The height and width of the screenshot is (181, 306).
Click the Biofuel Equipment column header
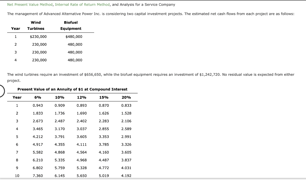pyautogui.click(x=71, y=25)
